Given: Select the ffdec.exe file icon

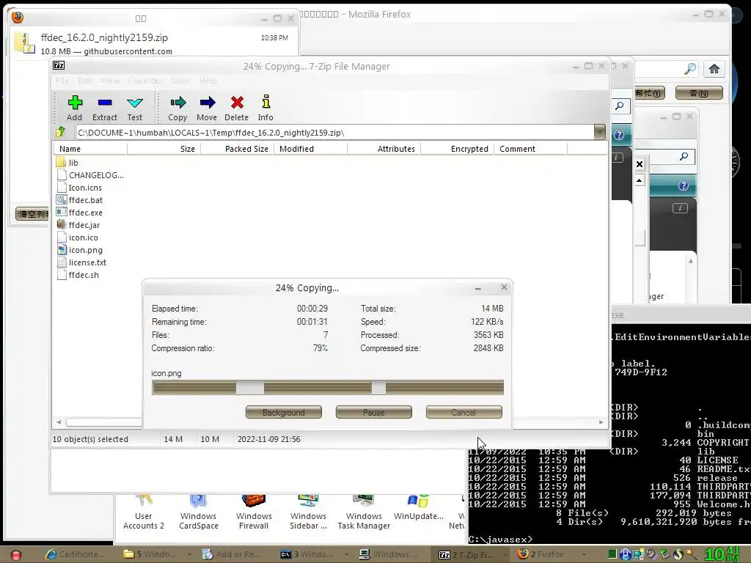Looking at the screenshot, I should point(62,212).
